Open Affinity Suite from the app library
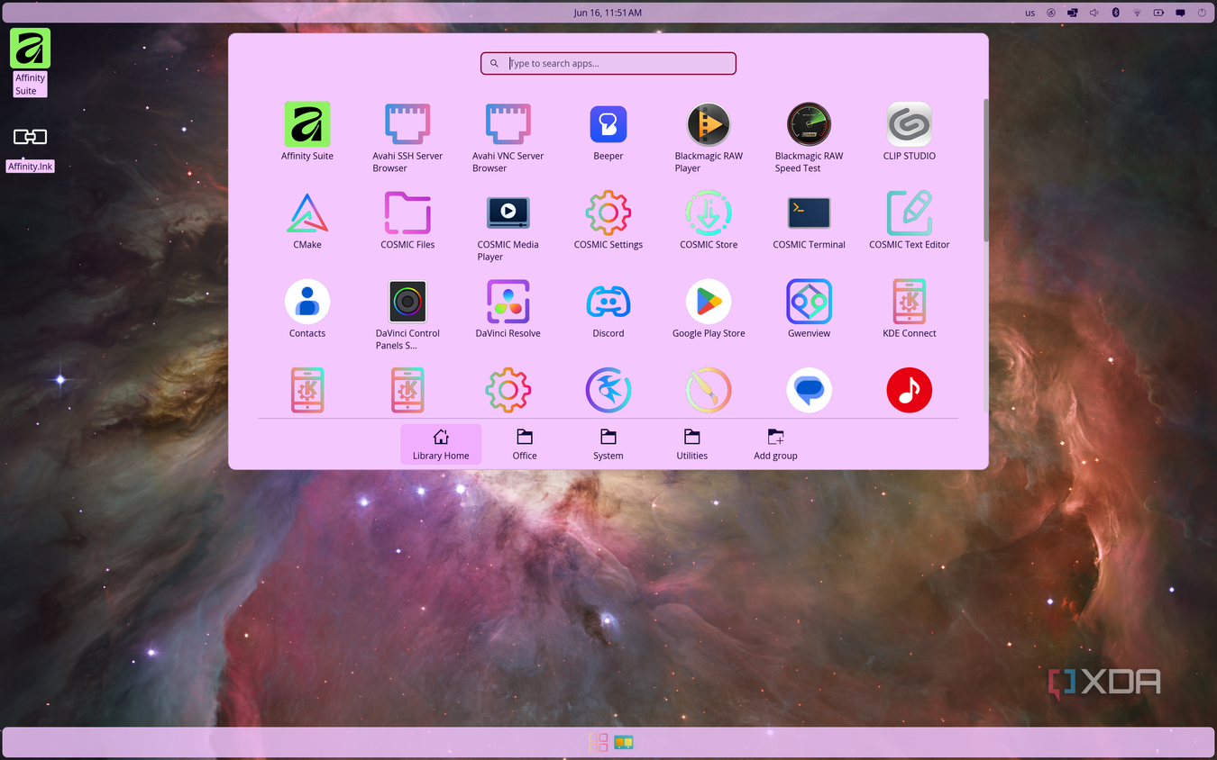 [x=307, y=131]
